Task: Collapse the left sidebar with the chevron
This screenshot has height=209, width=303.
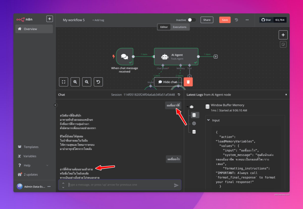Action: point(56,105)
